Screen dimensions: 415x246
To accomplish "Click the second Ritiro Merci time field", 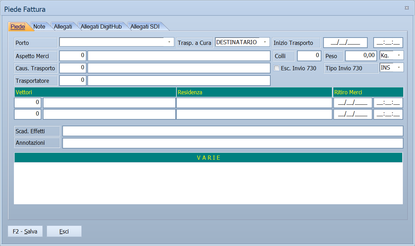I will click(388, 114).
